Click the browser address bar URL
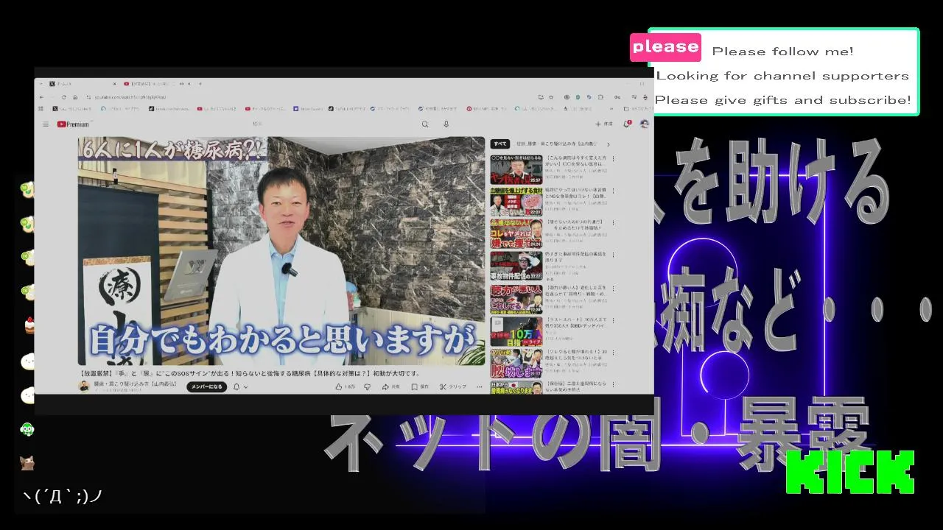This screenshot has width=943, height=530. tap(129, 97)
